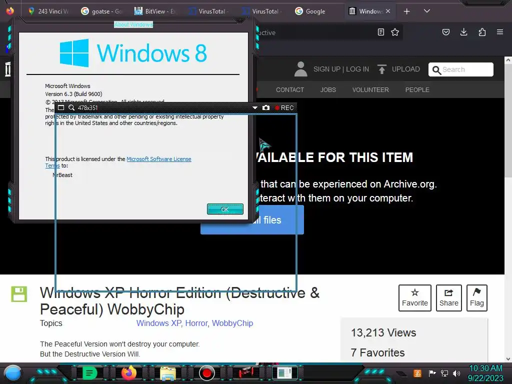
Task: Open Firefox downloads panel
Action: 463,31
